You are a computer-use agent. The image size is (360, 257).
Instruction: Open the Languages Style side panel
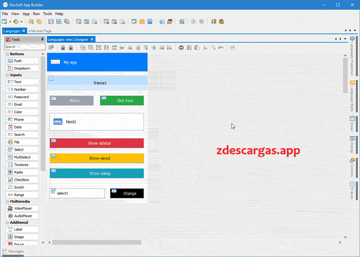click(x=352, y=96)
